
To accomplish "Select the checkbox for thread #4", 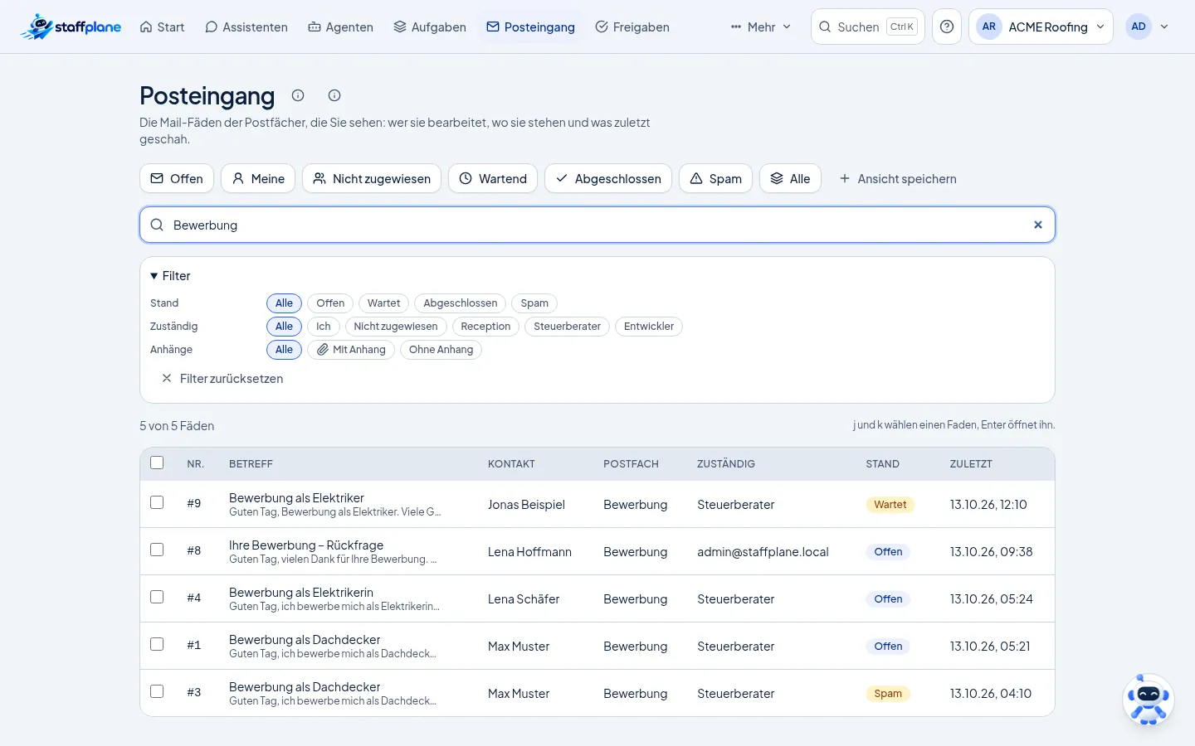I will (157, 597).
